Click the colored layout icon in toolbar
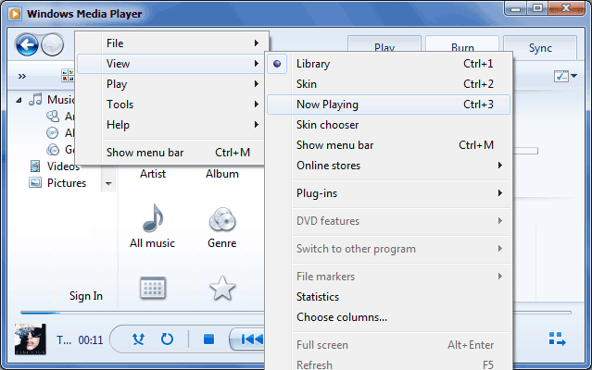592x370 pixels. 68,75
